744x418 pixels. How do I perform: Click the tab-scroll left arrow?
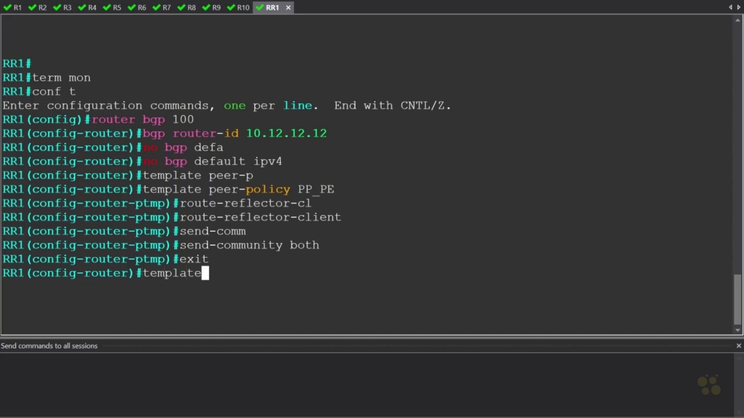pyautogui.click(x=730, y=7)
